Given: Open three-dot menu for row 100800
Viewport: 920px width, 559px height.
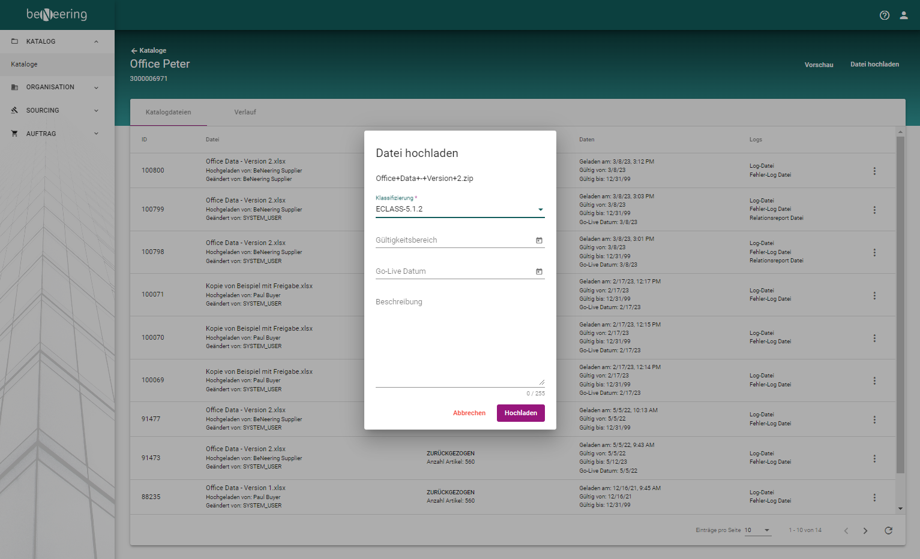Looking at the screenshot, I should [874, 171].
